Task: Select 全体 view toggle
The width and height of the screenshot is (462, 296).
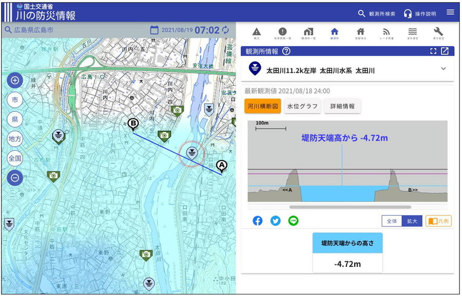Action: tap(392, 221)
